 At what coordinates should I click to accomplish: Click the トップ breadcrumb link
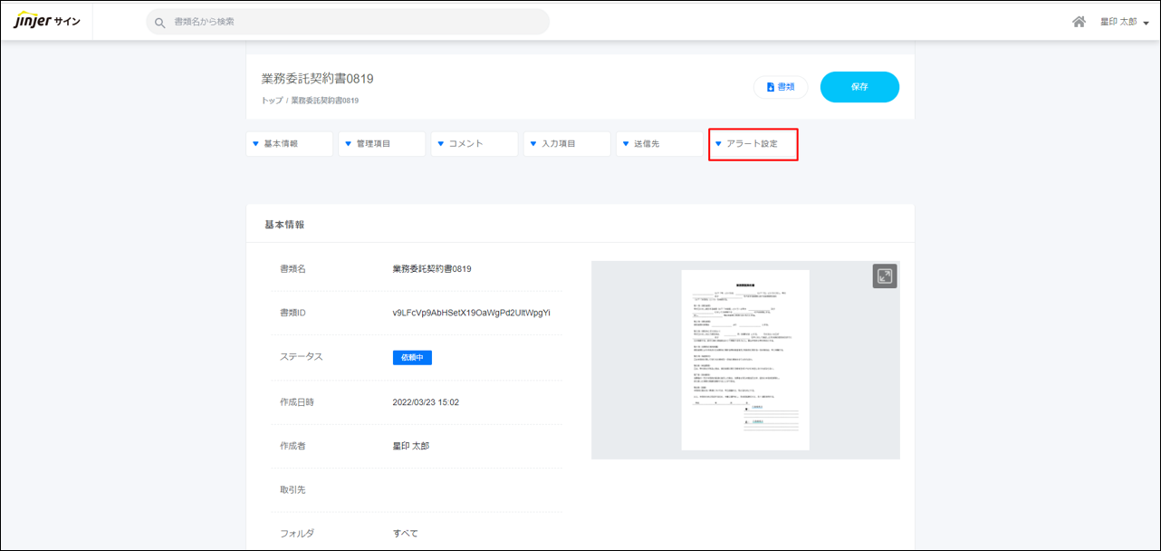tap(272, 101)
